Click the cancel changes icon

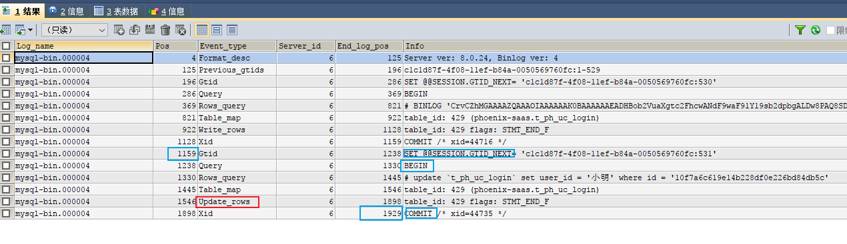(180, 30)
